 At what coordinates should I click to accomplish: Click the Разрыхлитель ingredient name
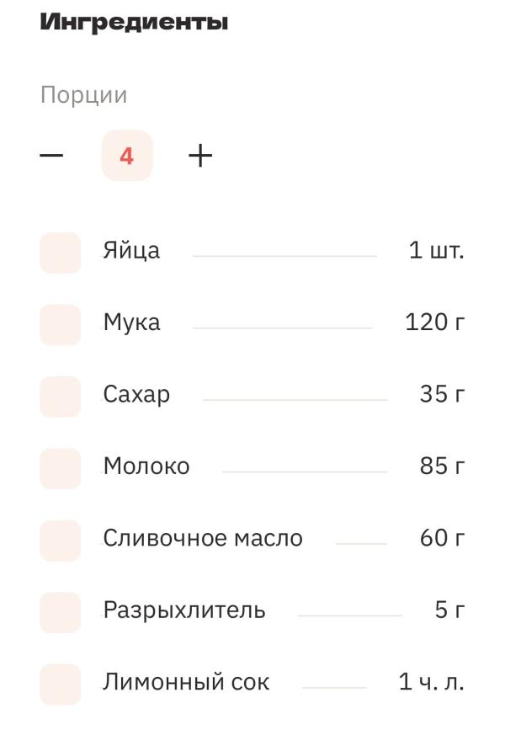point(184,610)
